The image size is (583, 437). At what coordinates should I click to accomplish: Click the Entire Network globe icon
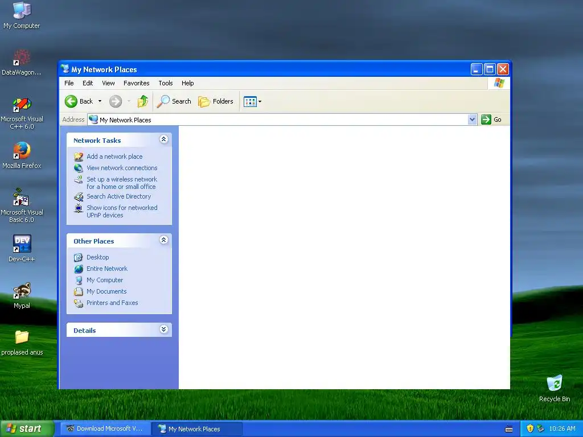tap(79, 269)
